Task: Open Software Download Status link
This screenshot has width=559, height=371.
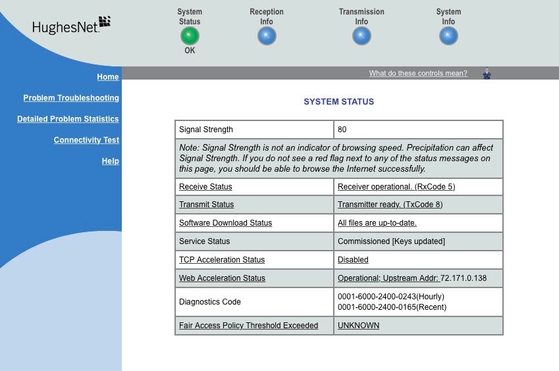Action: pos(225,223)
